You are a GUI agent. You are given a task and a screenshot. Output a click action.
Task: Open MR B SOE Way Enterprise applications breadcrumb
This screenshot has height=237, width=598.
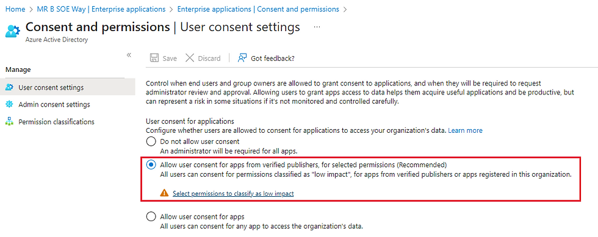tap(101, 9)
